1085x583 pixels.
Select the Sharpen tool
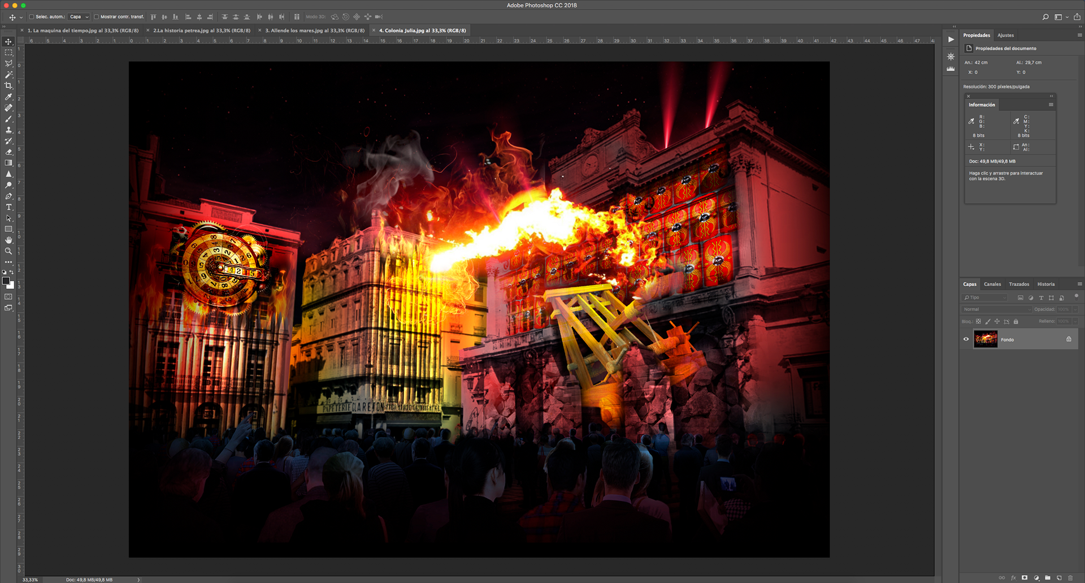point(8,174)
